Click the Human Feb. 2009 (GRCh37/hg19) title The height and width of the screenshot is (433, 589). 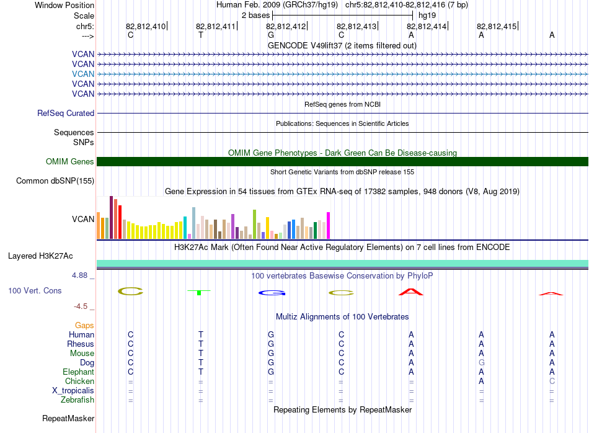tap(277, 5)
